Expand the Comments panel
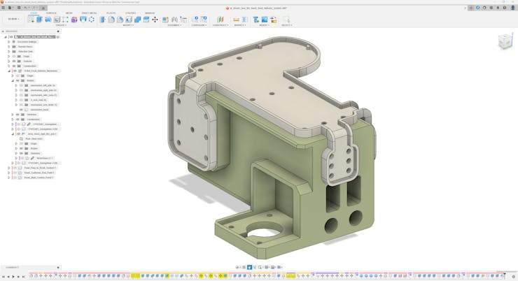Viewport: 518px width, 281px height. [x=58, y=268]
